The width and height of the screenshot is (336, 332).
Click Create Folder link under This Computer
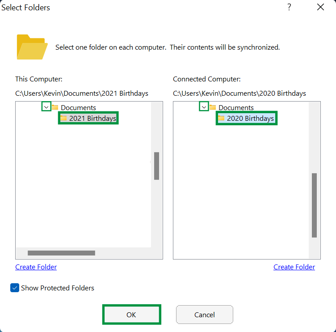36,267
